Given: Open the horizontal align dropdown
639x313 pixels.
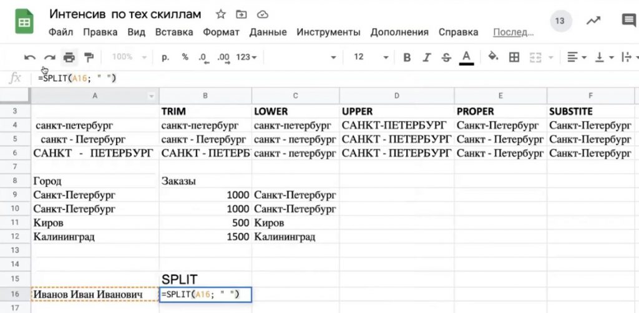Looking at the screenshot, I should pos(577,57).
